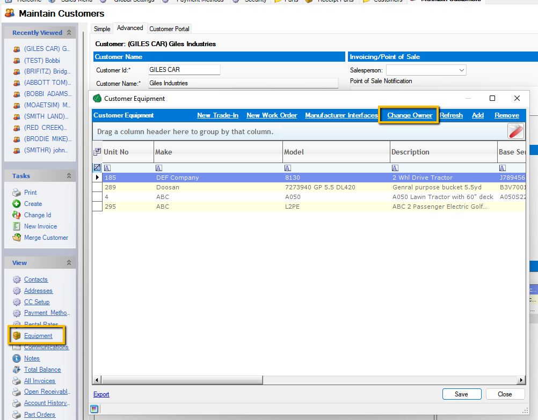This screenshot has height=420, width=538.
Task: Click the Equipment box icon in View
Action: [17, 336]
